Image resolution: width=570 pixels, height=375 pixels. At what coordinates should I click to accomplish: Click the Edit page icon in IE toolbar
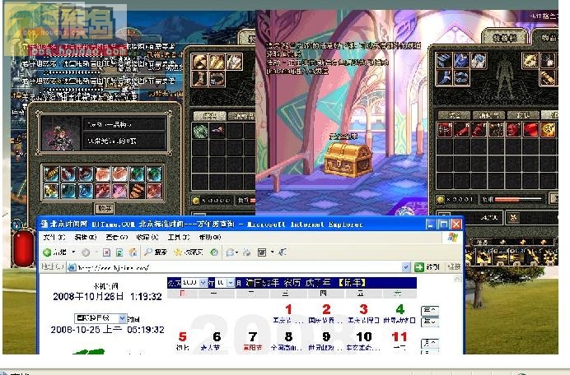pos(262,252)
